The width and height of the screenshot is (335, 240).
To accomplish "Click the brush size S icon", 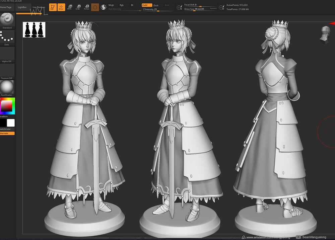I will click(x=179, y=8).
